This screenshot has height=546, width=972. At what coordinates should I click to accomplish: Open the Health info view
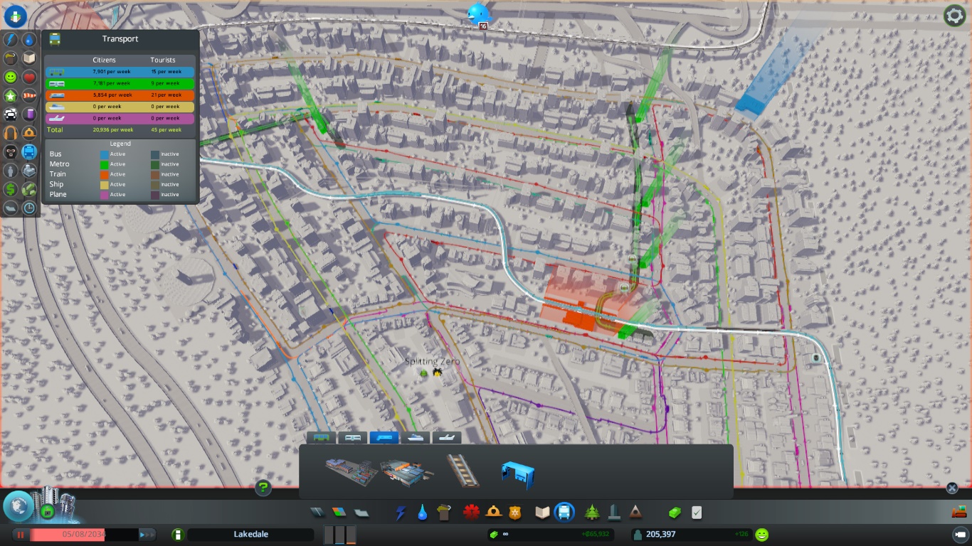click(x=29, y=77)
